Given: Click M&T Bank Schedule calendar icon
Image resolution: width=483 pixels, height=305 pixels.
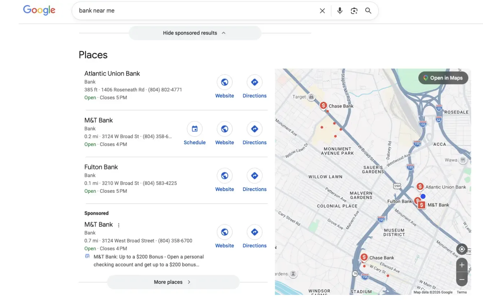Looking at the screenshot, I should [195, 129].
